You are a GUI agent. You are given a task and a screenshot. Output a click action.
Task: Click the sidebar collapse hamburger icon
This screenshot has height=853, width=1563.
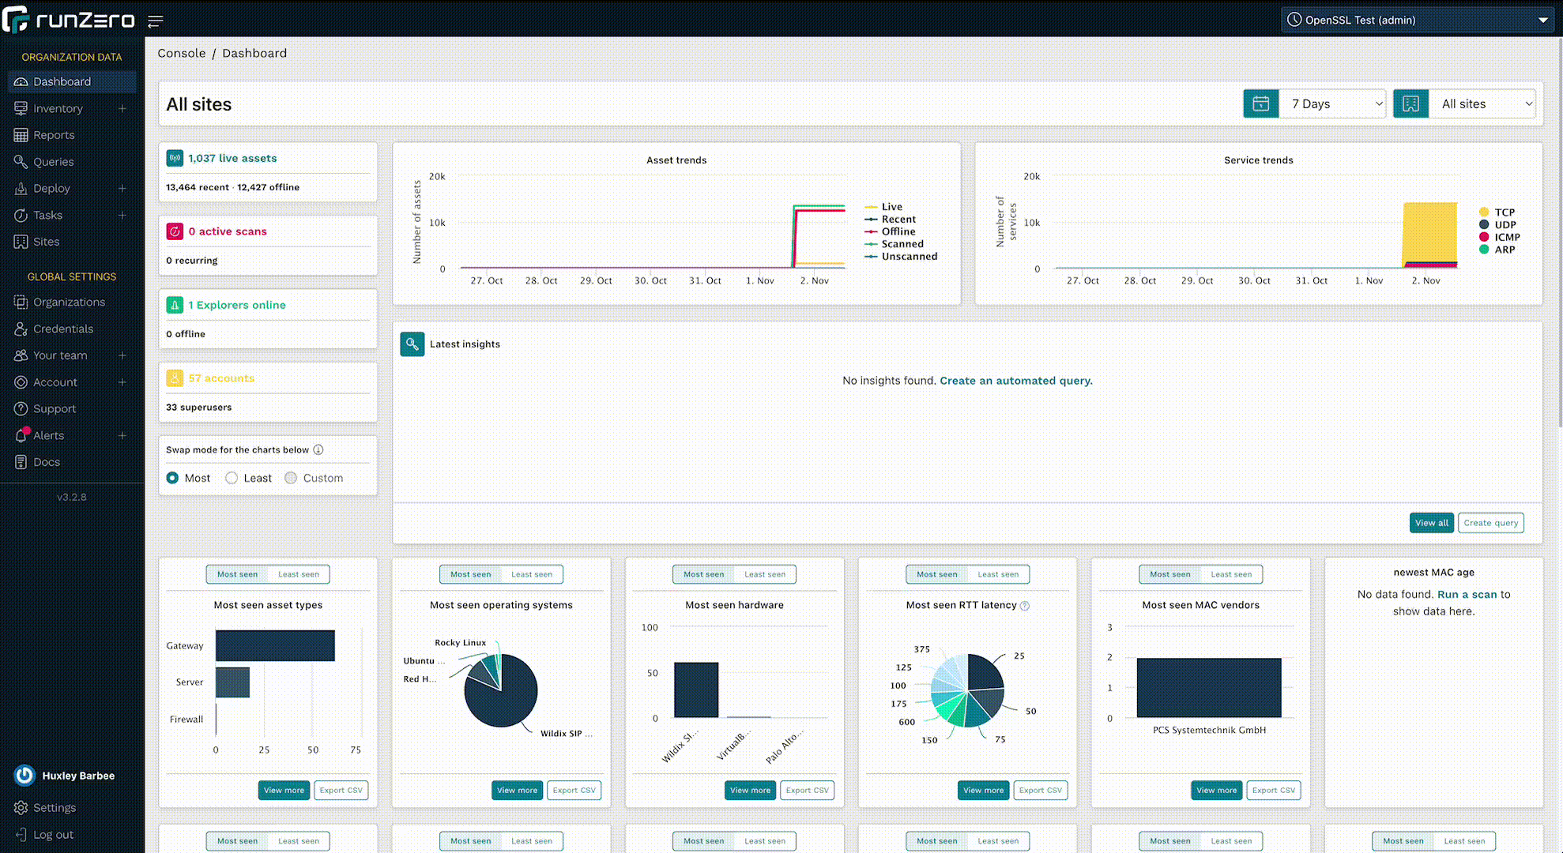pos(156,21)
